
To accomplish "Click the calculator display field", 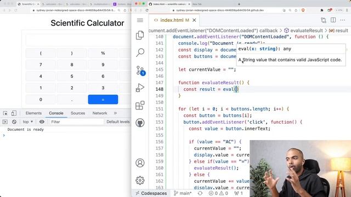I will tap(78, 40).
